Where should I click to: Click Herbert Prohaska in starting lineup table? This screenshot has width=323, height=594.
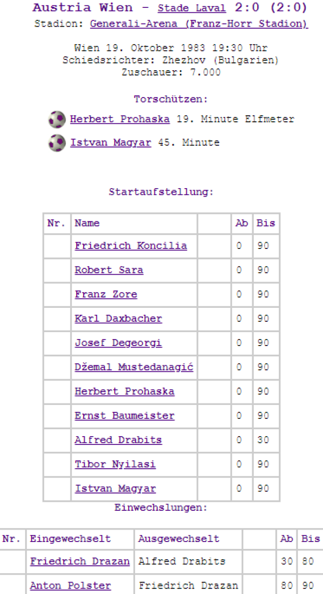[x=124, y=391]
